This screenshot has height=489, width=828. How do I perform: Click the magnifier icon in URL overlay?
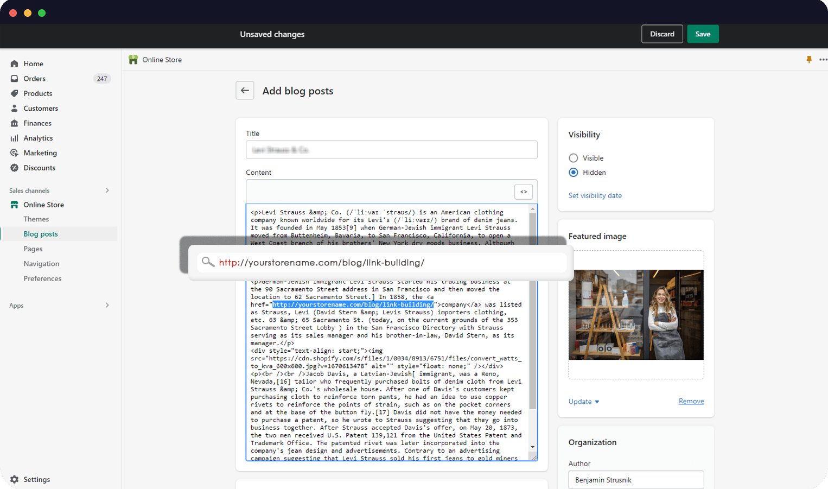tap(208, 263)
